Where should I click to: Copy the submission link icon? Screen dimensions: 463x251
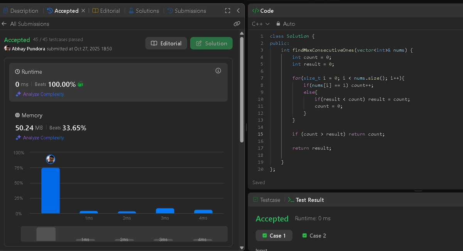(237, 24)
